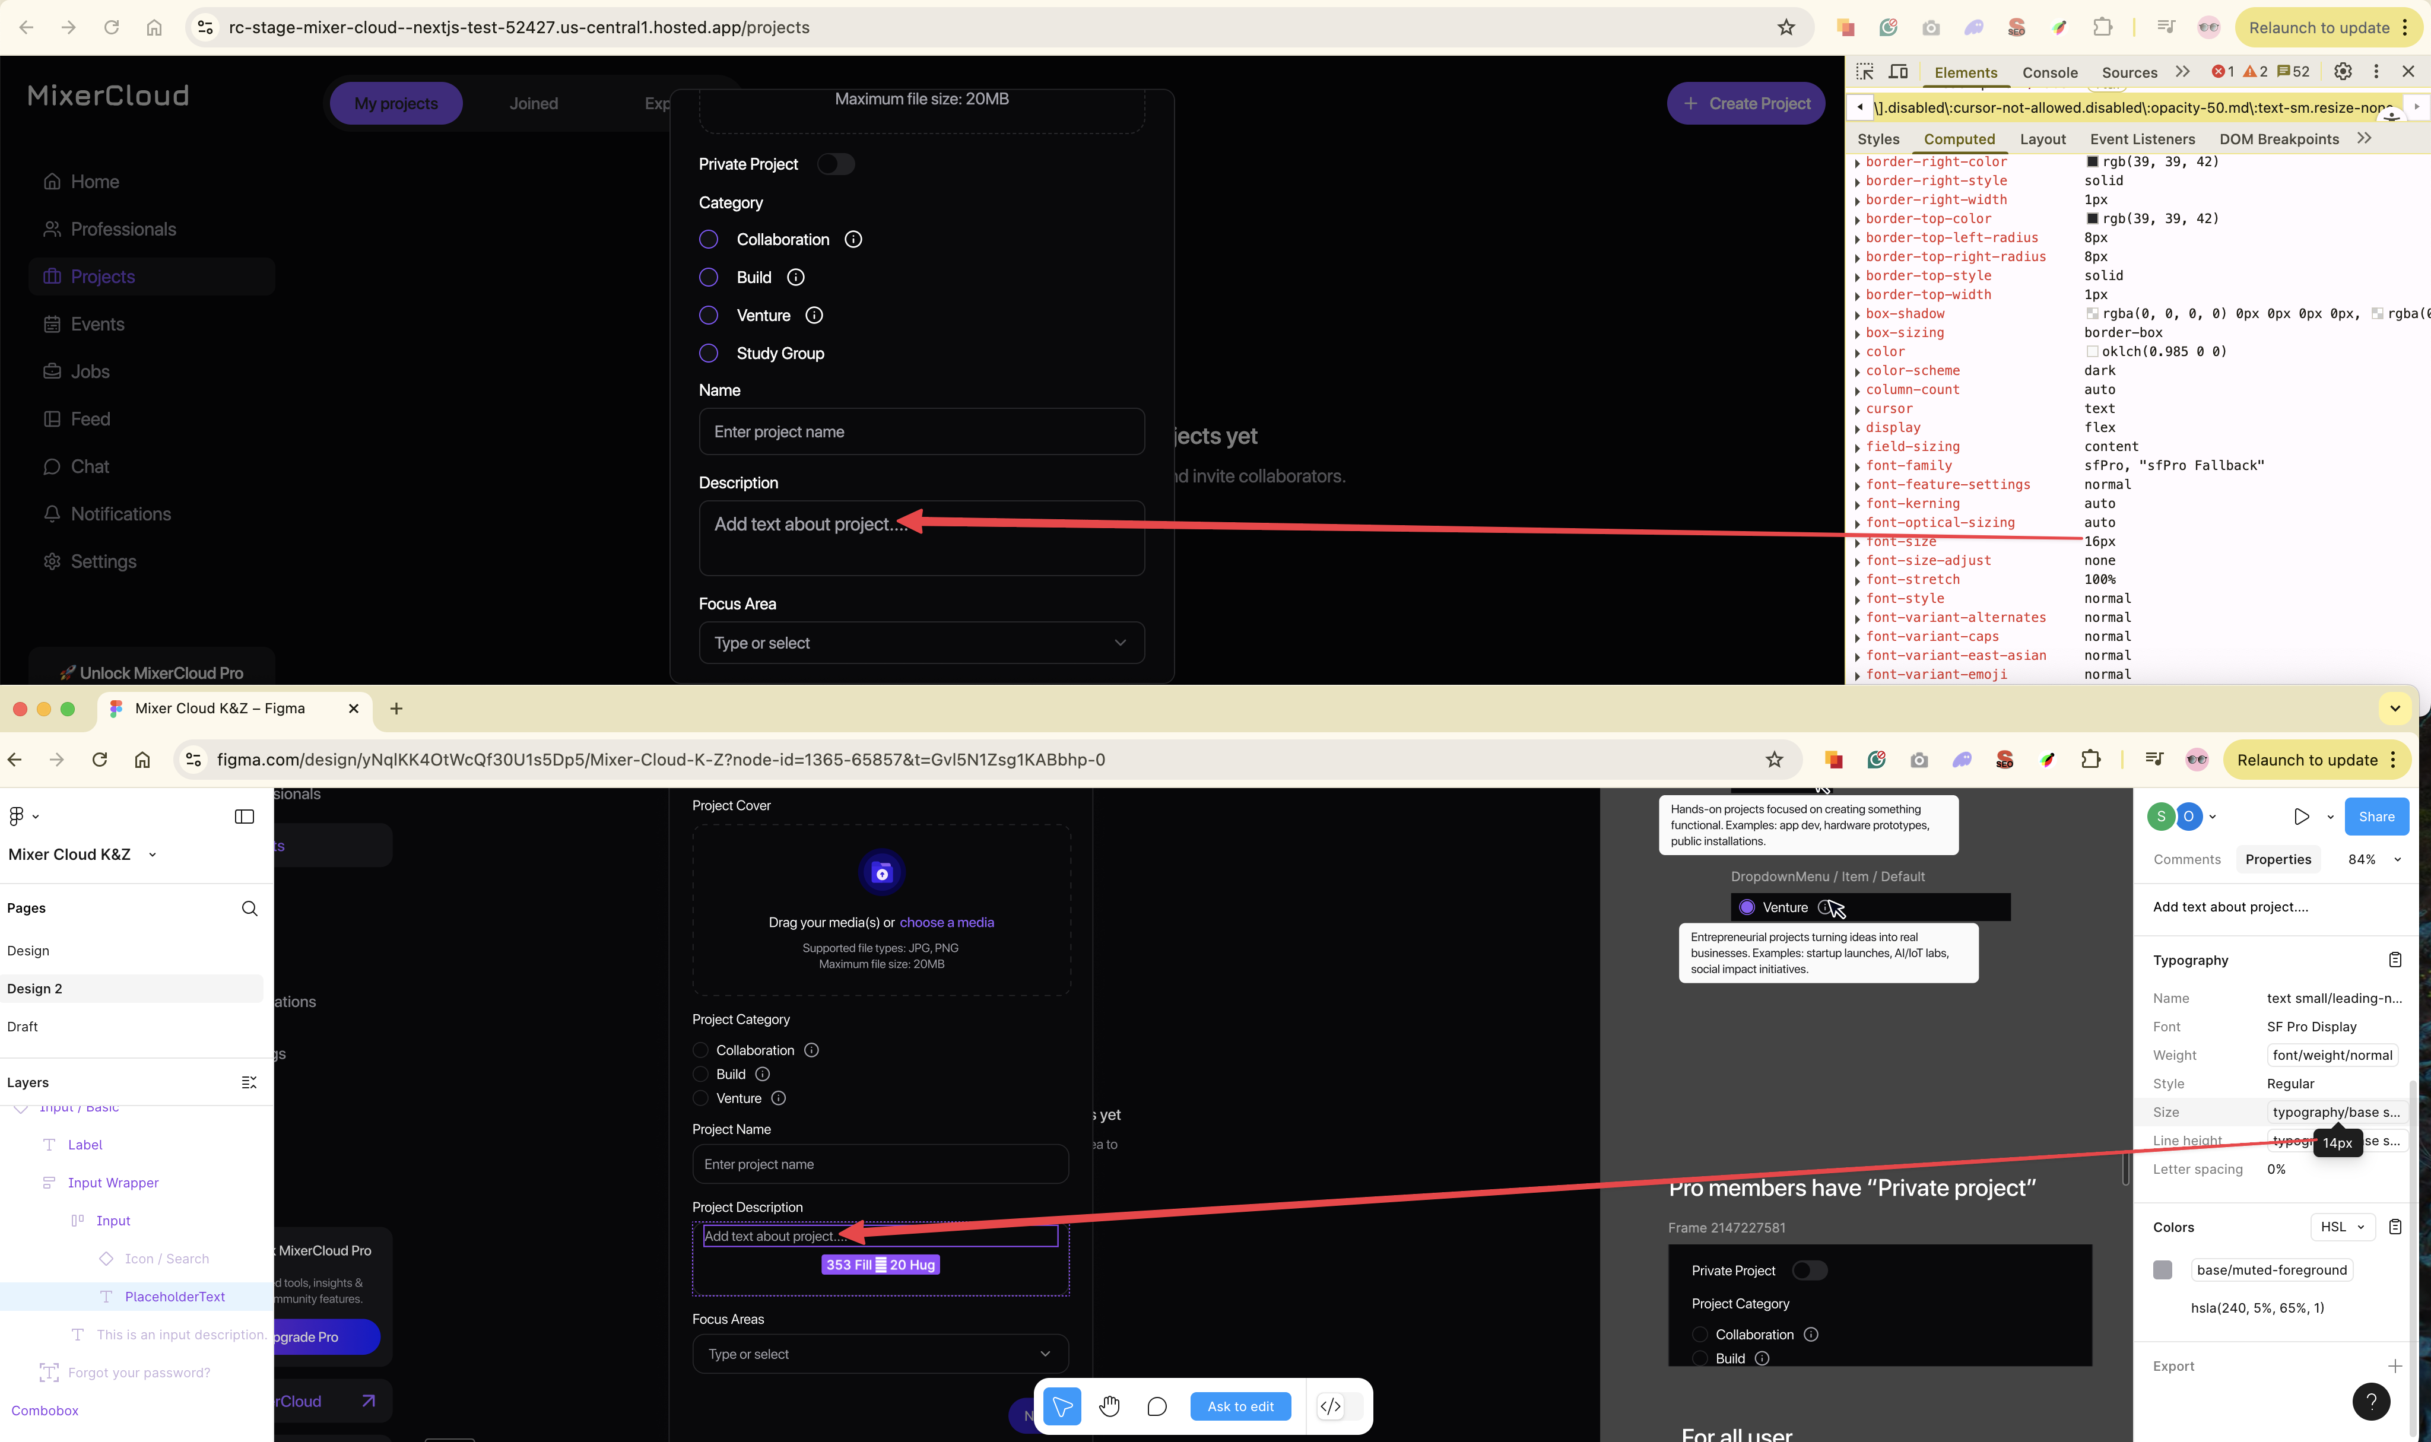Screen dimensions: 2431x1442
Task: Click the Figma comment tool icon
Action: click(1156, 1406)
